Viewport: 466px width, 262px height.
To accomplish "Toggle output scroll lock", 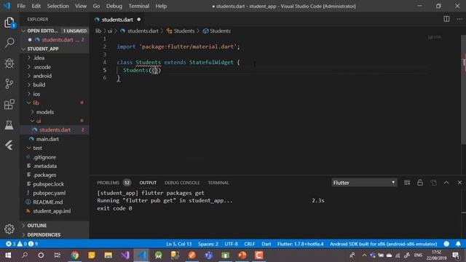I will pyautogui.click(x=420, y=183).
